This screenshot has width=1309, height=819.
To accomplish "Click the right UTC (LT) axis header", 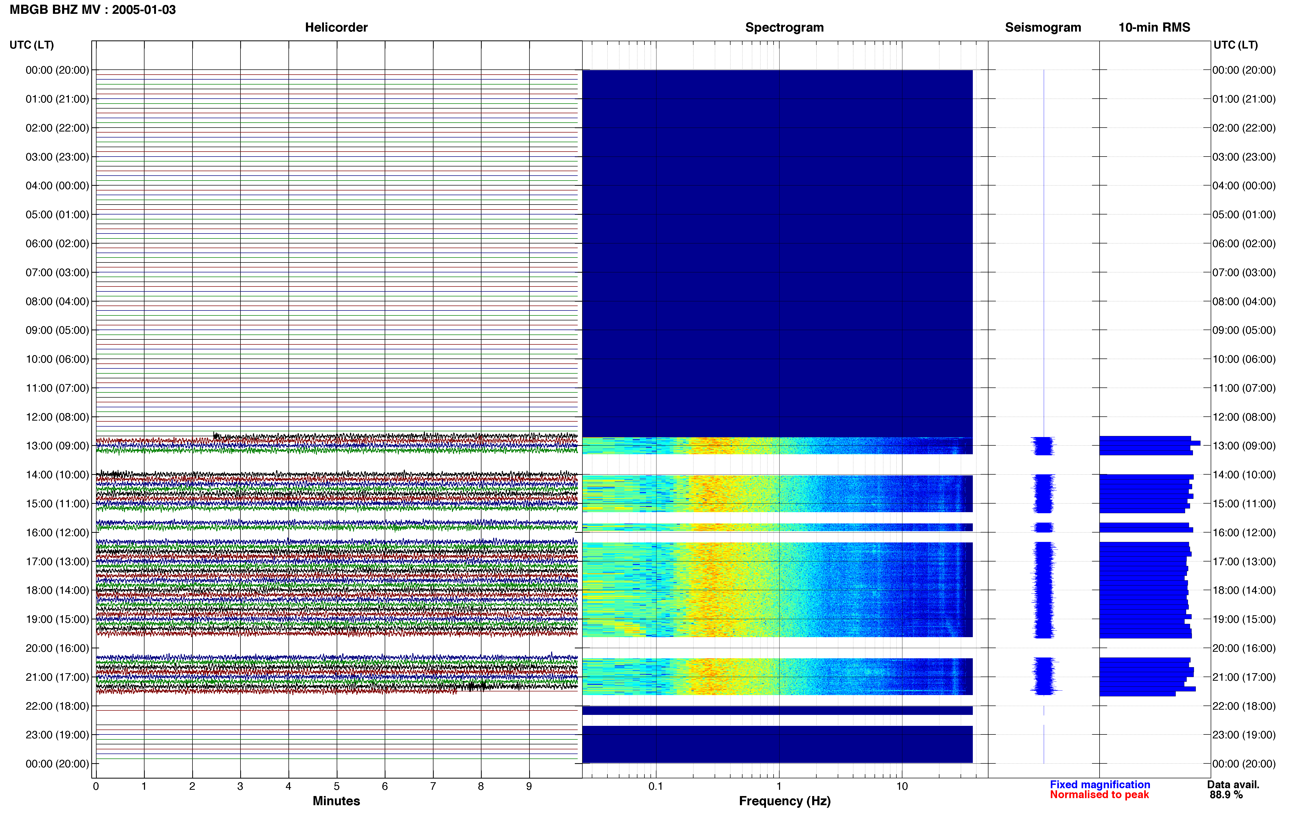I will click(x=1235, y=45).
